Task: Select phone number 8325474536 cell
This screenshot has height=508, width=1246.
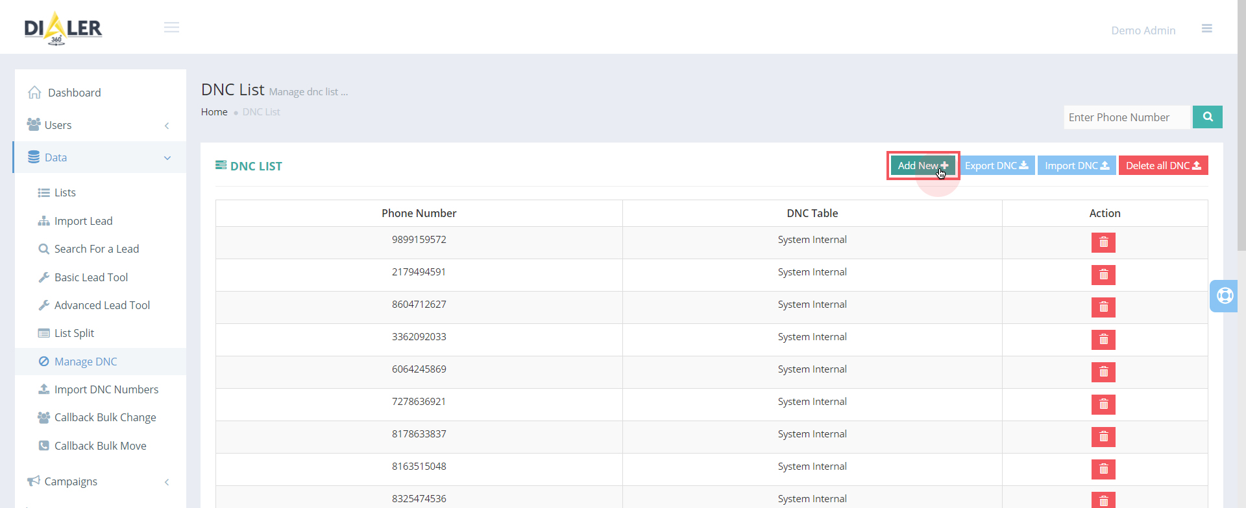Action: click(x=419, y=498)
